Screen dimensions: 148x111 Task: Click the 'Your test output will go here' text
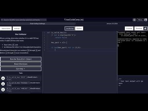pyautogui.click(x=131, y=82)
